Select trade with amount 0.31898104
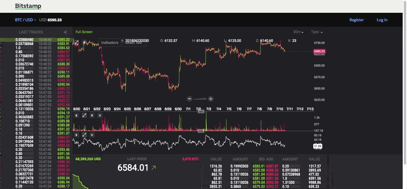This screenshot has height=189, width=407. tap(36, 85)
